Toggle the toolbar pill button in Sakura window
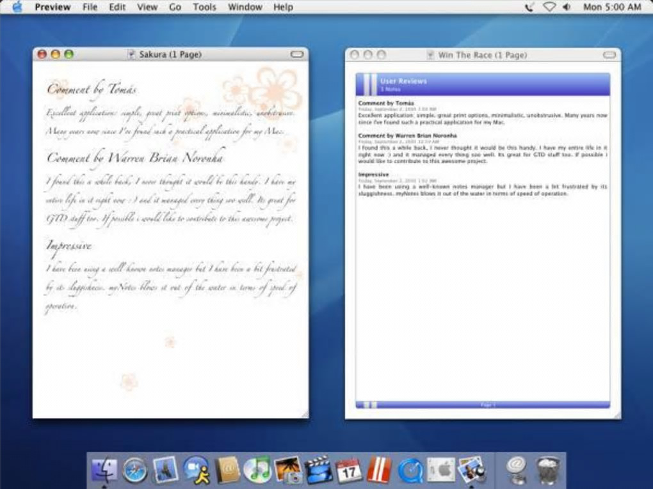 coord(297,54)
